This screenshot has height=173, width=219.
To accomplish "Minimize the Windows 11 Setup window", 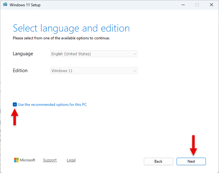I will point(183,5).
